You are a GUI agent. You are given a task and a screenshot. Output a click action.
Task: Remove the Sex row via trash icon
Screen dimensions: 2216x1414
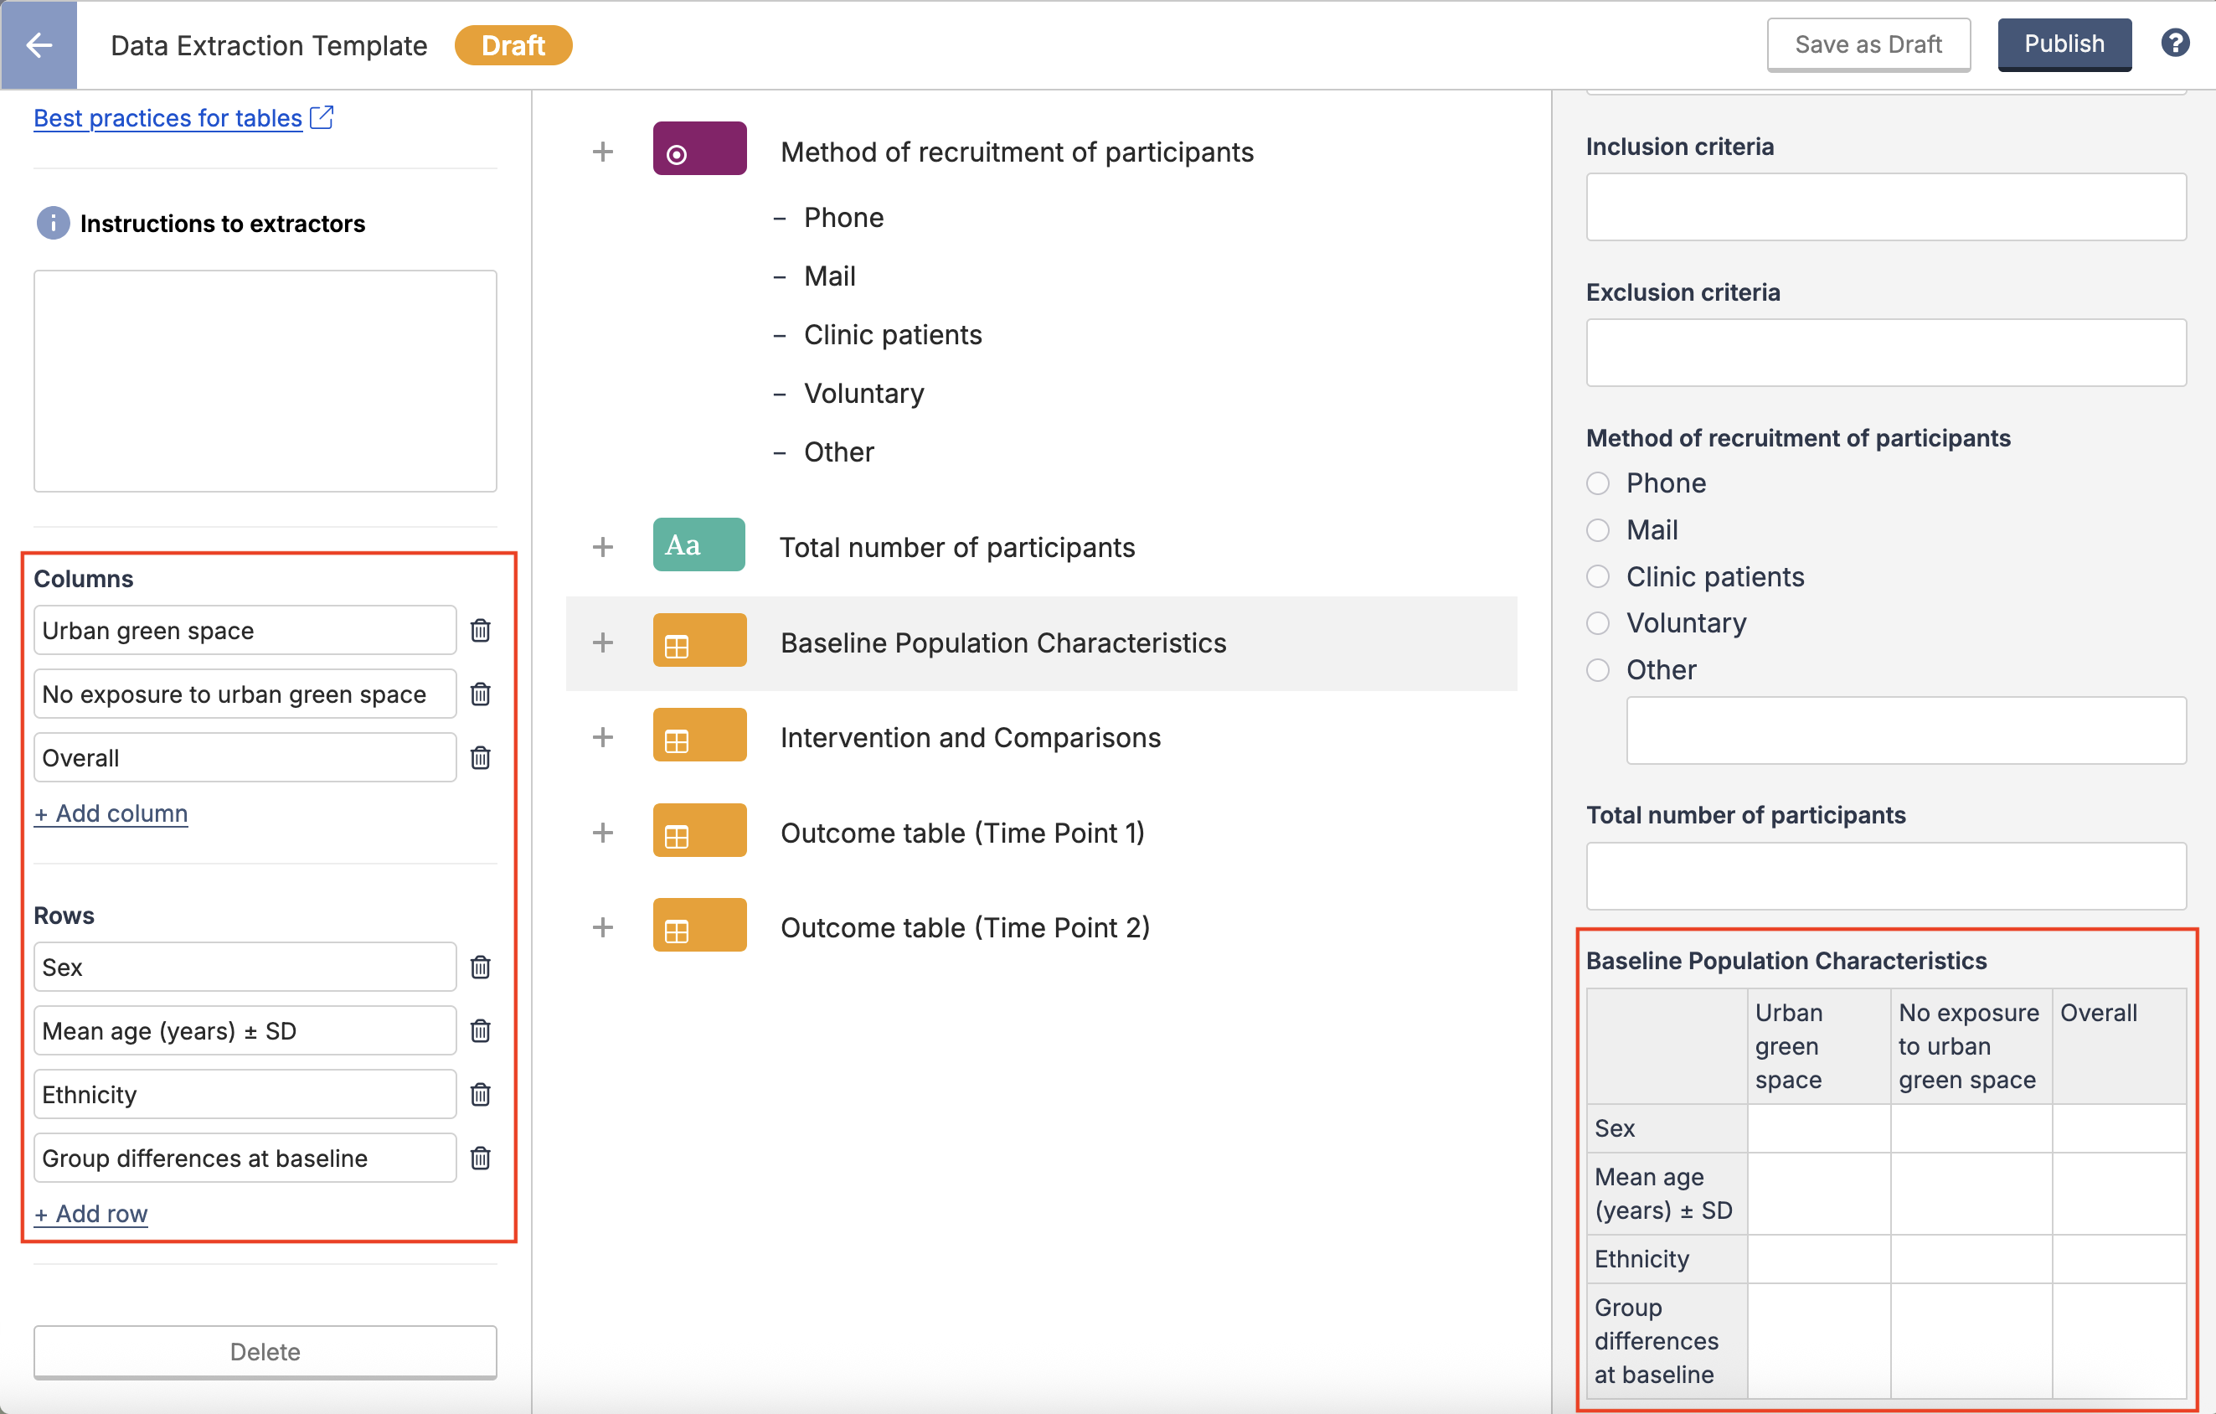coord(481,967)
